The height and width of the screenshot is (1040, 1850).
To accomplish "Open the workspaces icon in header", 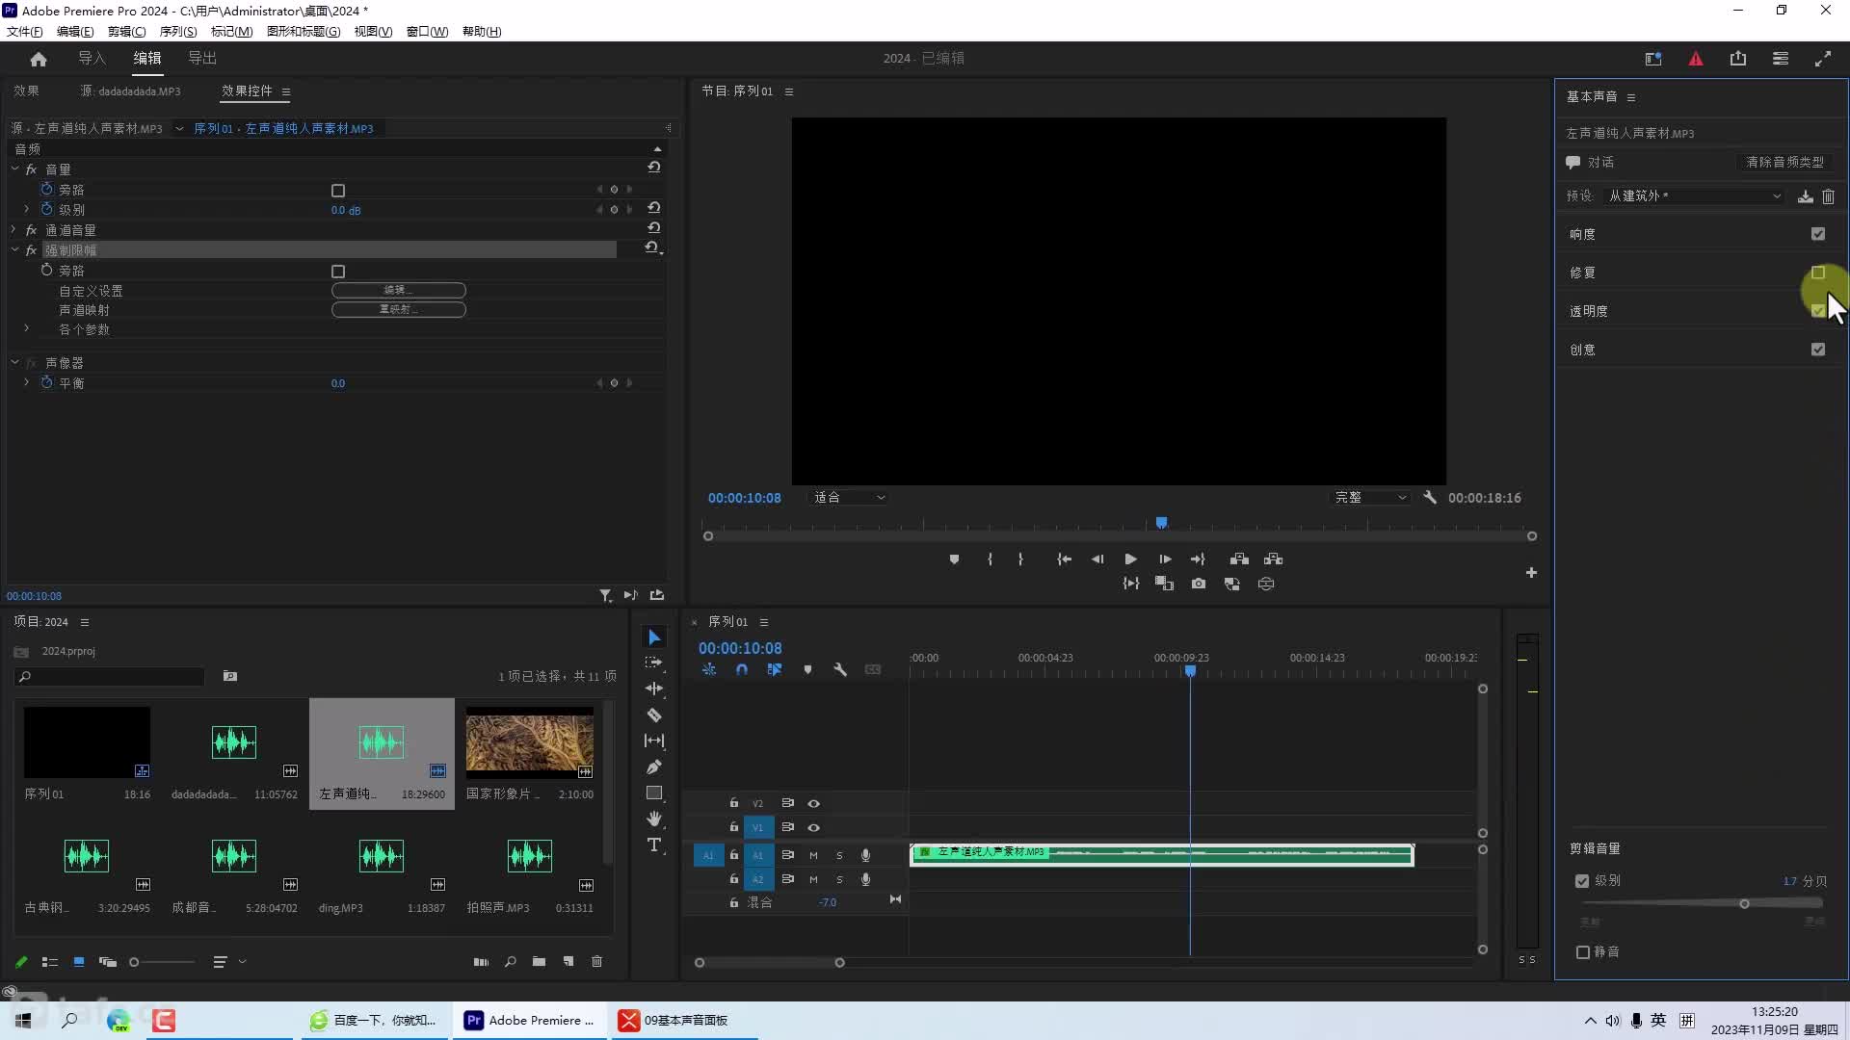I will pos(1653,59).
